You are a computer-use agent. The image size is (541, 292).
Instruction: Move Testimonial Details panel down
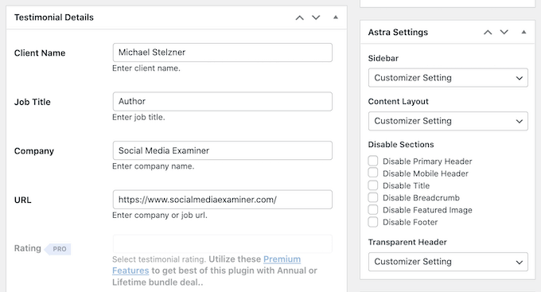tap(316, 18)
